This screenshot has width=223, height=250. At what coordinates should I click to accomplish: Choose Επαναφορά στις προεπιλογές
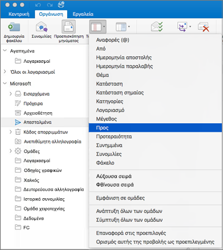coord(155,233)
